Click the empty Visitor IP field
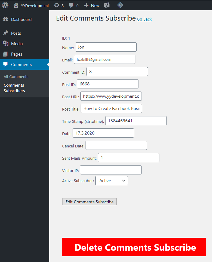The width and height of the screenshot is (212, 262). click(110, 170)
